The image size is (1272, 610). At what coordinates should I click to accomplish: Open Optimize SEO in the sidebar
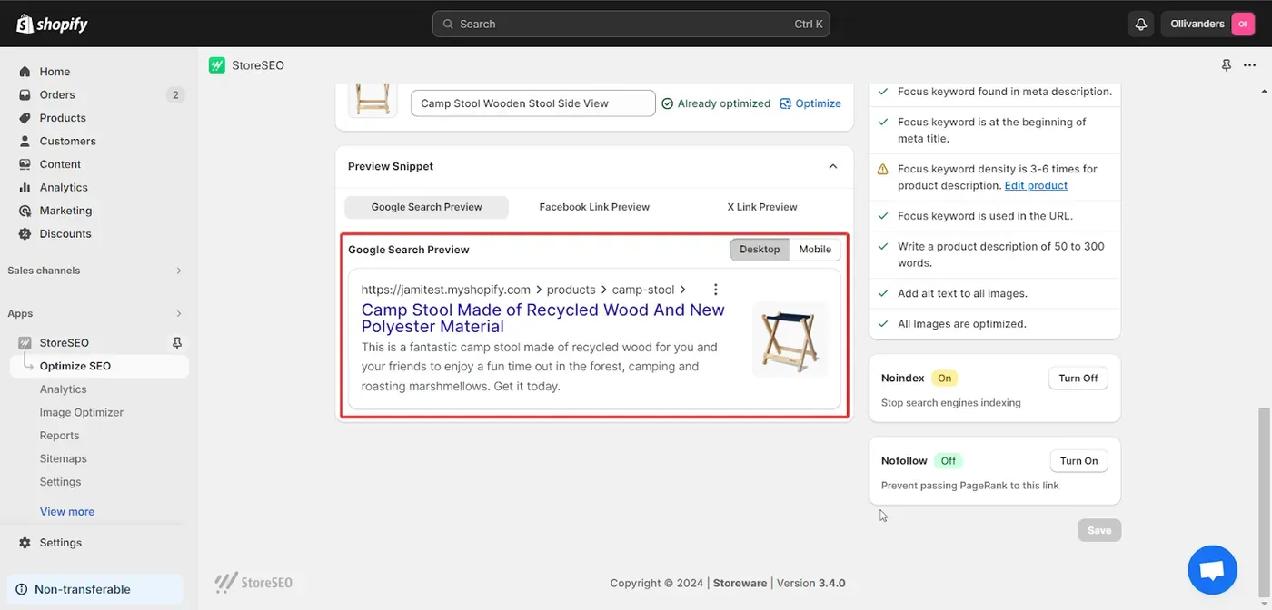[x=100, y=366]
